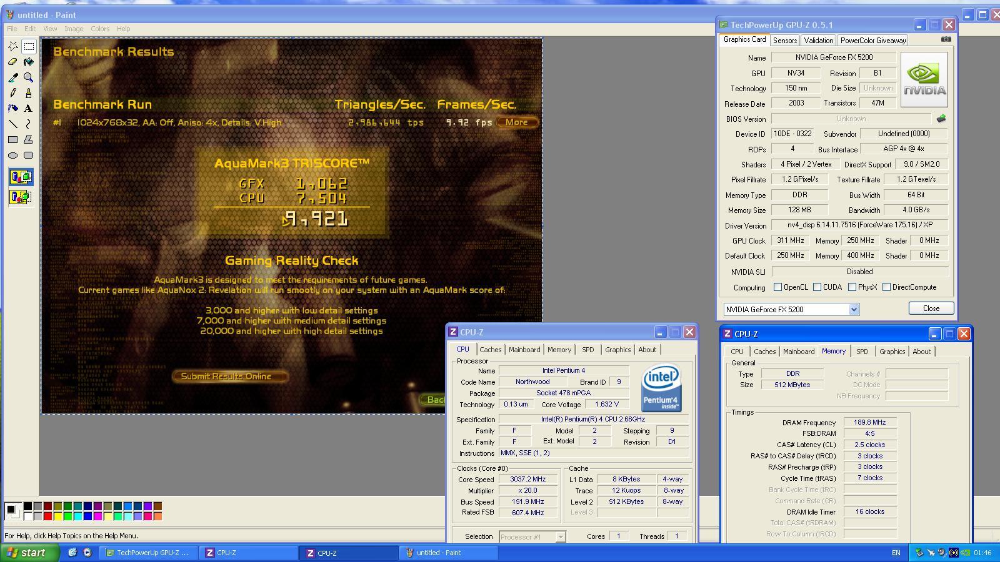Pick the bright green color swatch in palette
Viewport: 1000px width, 562px height.
coord(67,516)
